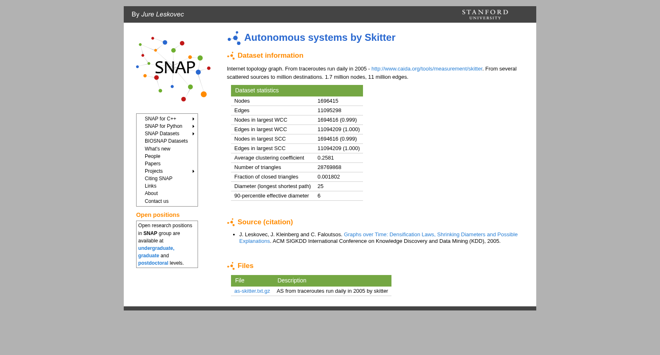Click the Number of triangles label
Viewport: 660px width, 355px height.
257,167
